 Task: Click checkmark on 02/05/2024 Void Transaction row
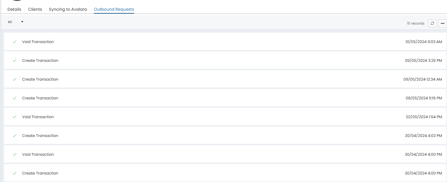tap(14, 117)
